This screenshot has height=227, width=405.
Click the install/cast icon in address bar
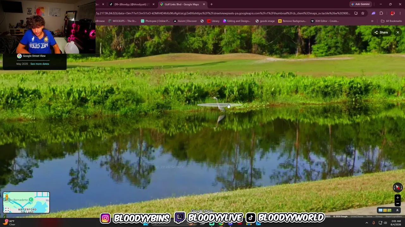pyautogui.click(x=356, y=13)
